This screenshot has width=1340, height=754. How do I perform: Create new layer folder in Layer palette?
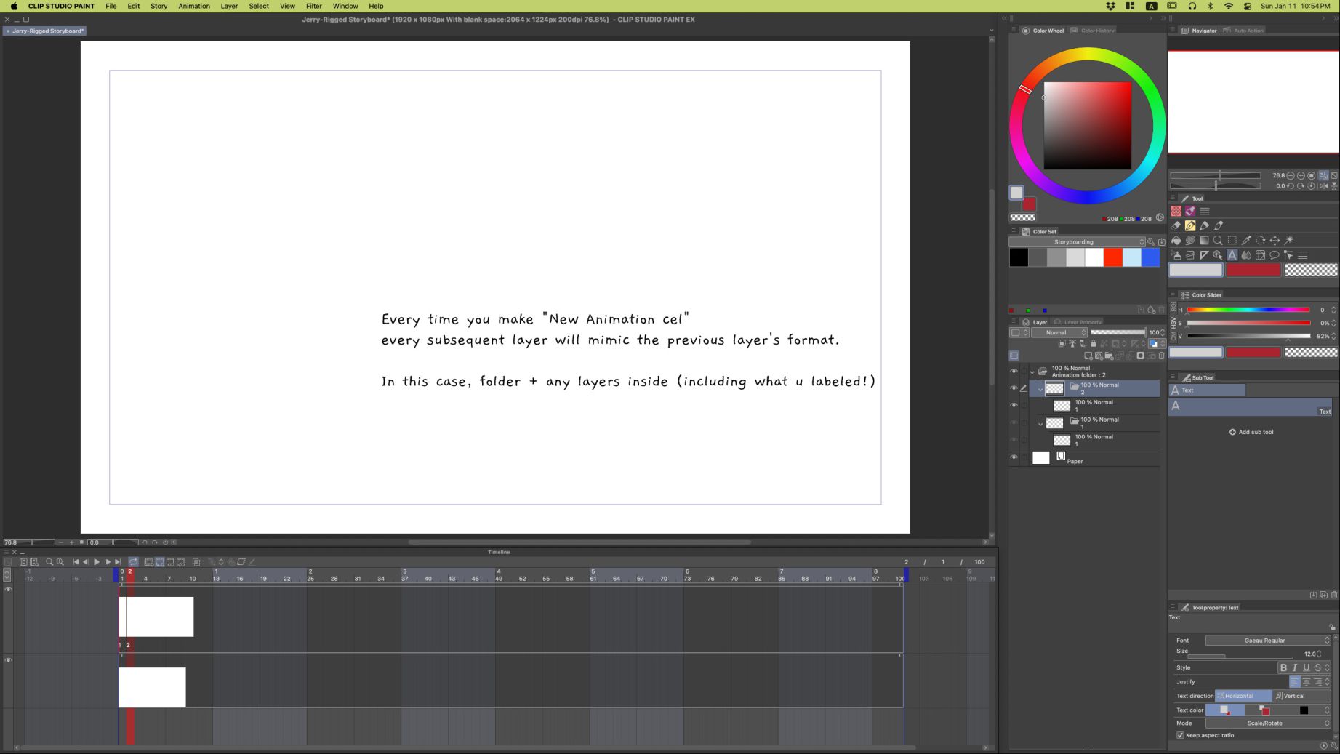1109,356
